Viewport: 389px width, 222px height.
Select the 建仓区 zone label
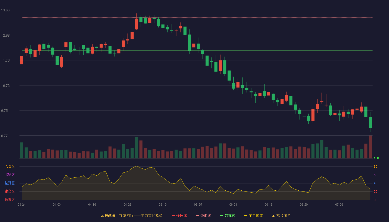(x=9, y=191)
